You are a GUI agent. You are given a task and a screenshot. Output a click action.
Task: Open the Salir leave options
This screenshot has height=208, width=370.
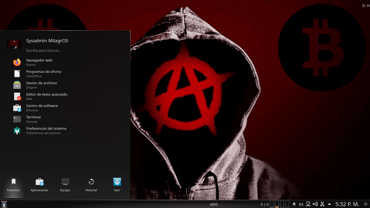(x=117, y=185)
